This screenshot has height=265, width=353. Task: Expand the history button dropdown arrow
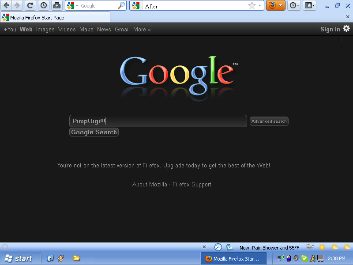pyautogui.click(x=298, y=6)
